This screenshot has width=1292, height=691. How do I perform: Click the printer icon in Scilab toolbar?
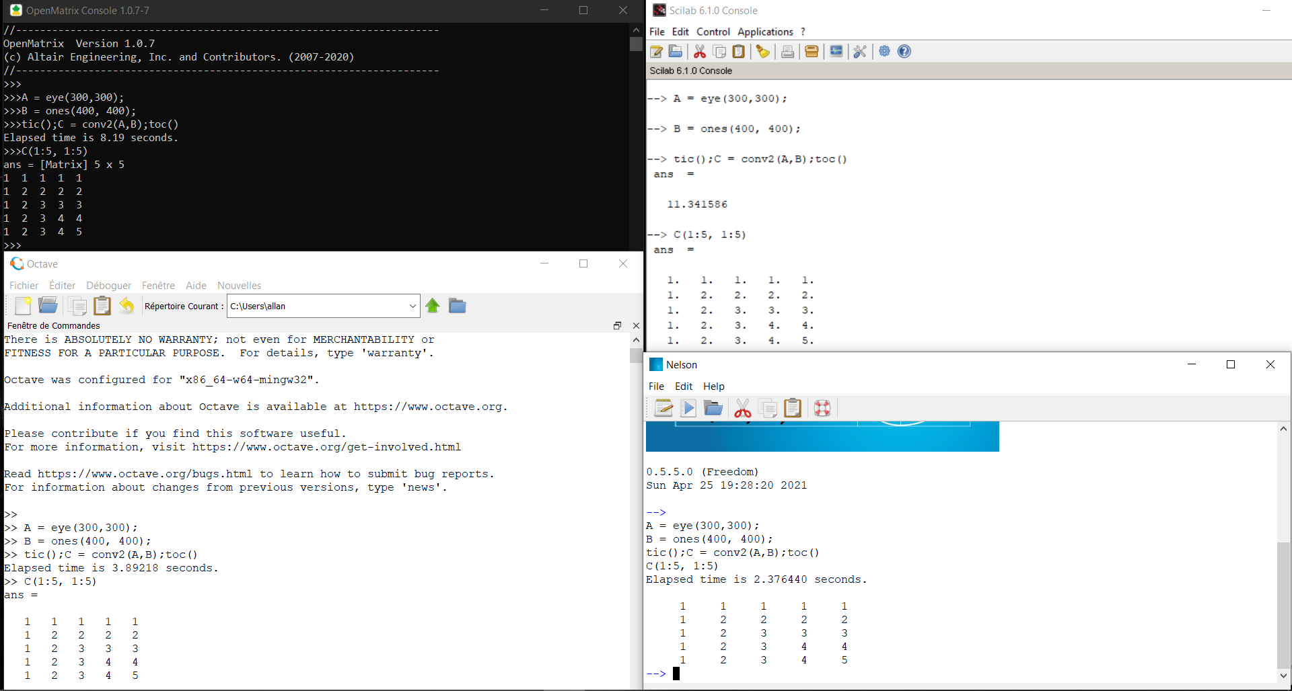pos(787,52)
